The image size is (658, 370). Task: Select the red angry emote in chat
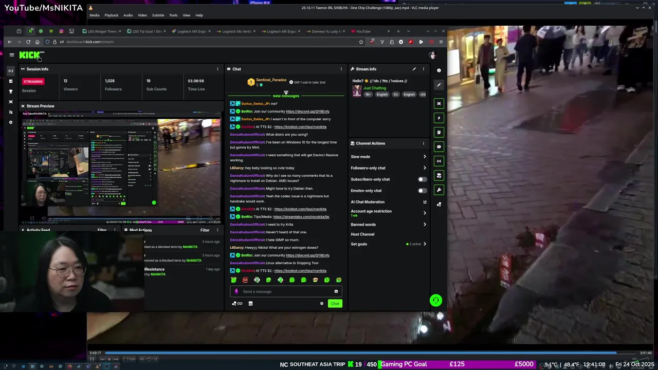pyautogui.click(x=245, y=280)
